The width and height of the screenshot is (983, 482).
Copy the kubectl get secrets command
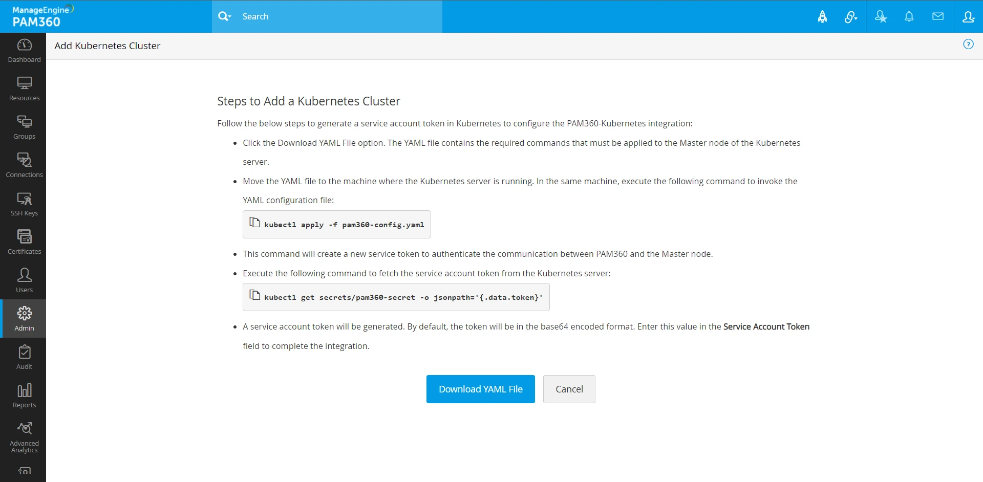(x=254, y=295)
